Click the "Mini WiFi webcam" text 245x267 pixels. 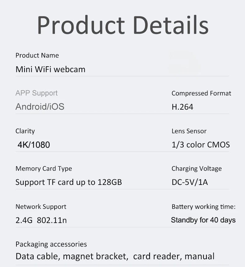pyautogui.click(x=50, y=69)
